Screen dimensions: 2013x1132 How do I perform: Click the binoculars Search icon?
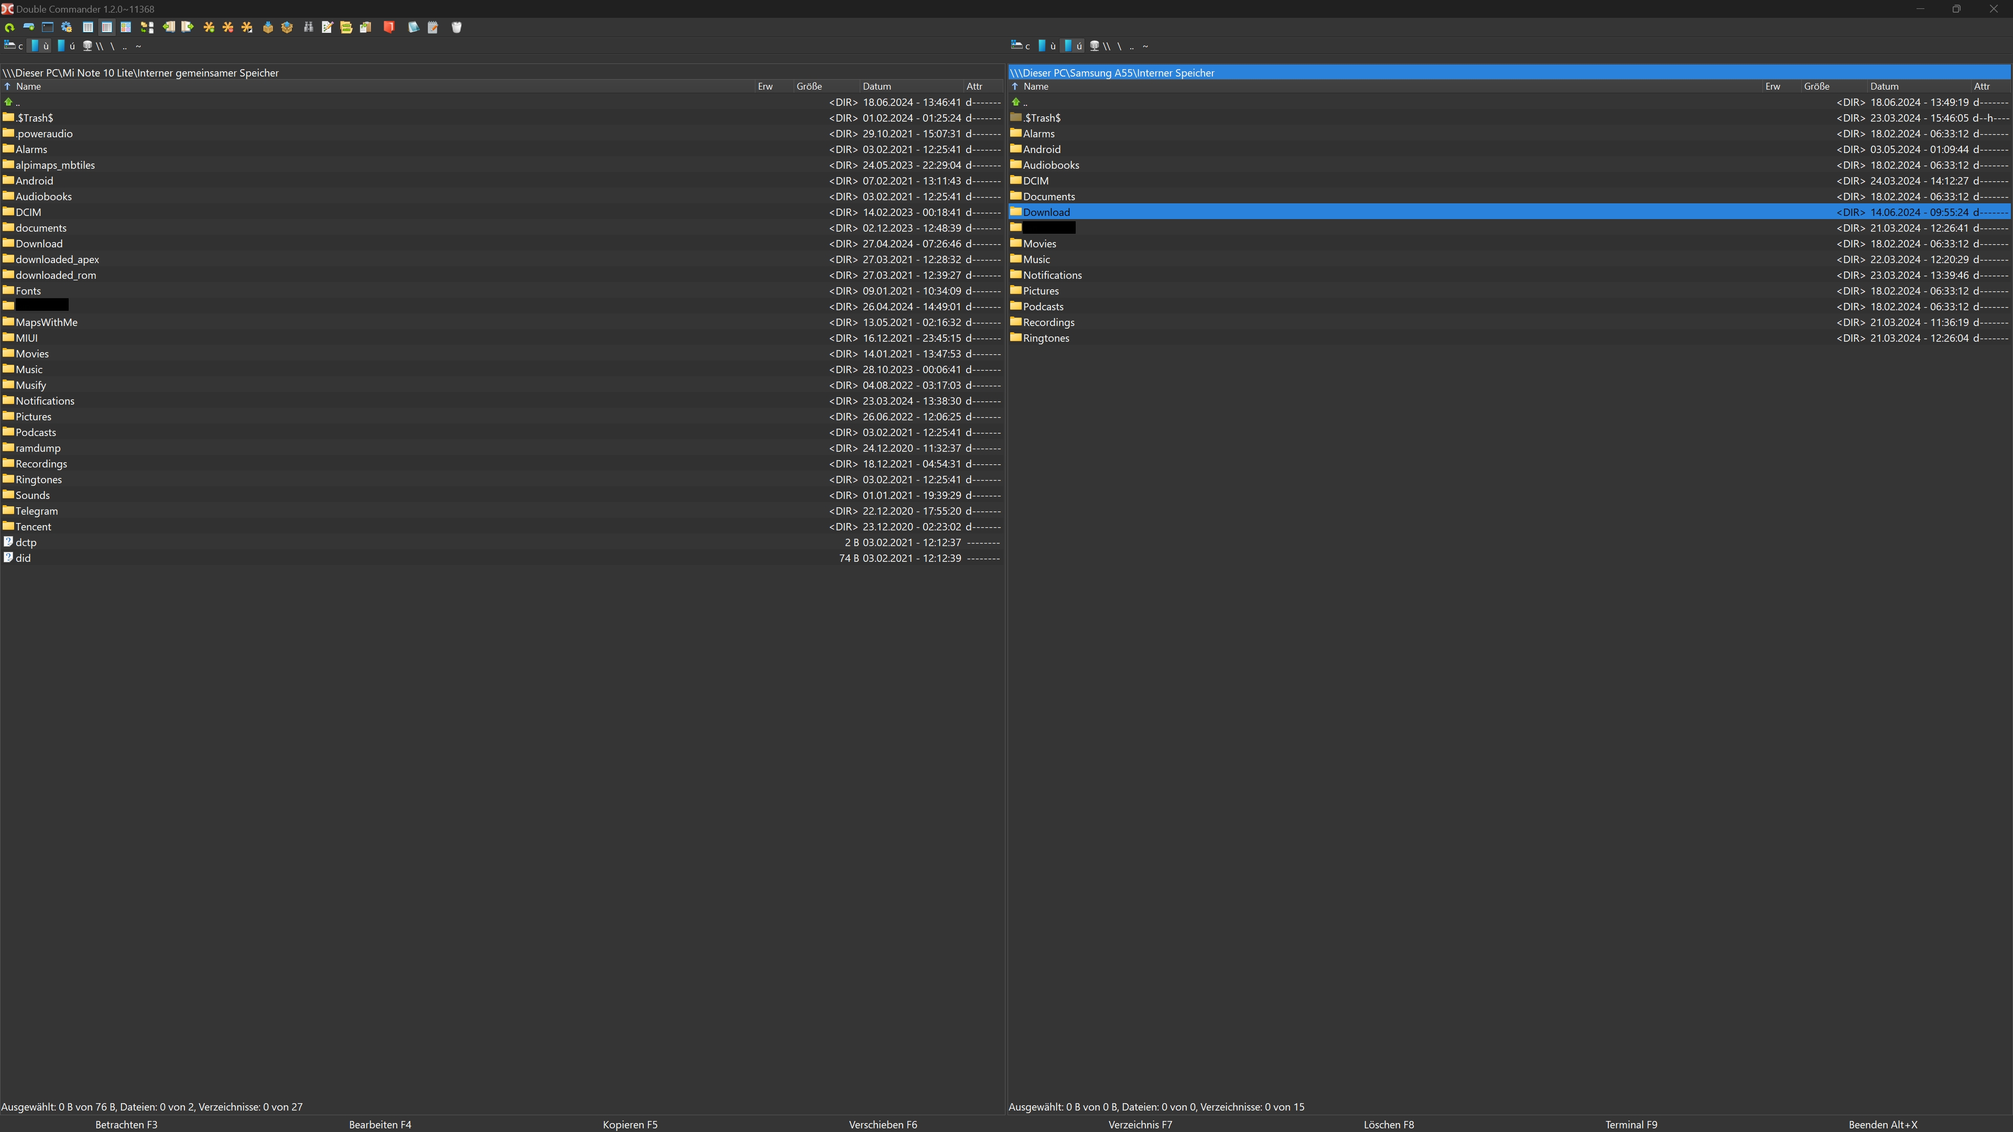point(309,27)
